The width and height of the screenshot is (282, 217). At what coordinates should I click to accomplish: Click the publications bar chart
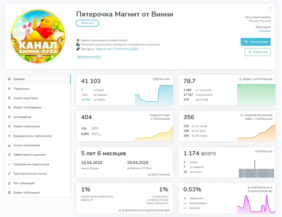click(x=256, y=169)
